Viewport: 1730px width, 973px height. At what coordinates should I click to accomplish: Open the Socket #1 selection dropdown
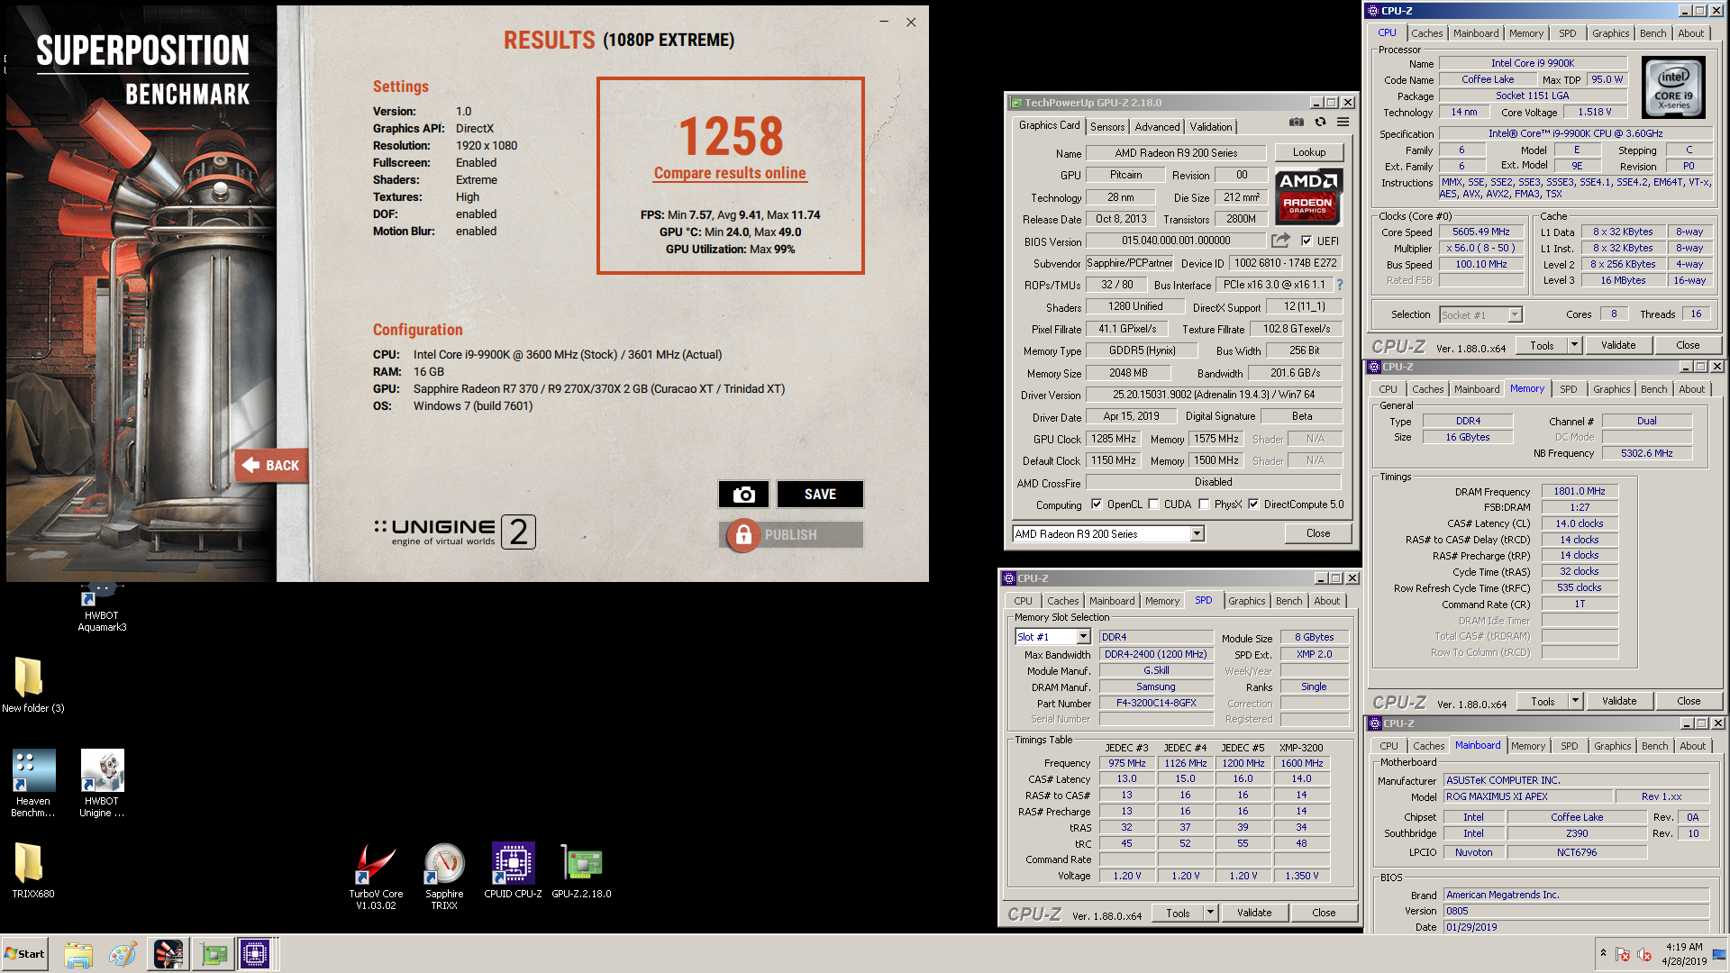point(1515,314)
